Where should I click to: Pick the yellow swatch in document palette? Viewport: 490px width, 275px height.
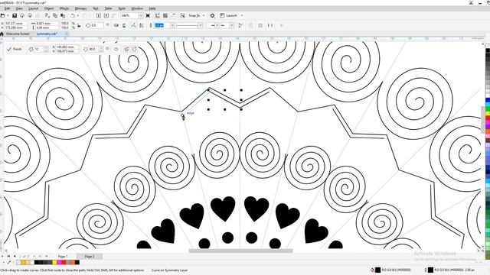54,263
